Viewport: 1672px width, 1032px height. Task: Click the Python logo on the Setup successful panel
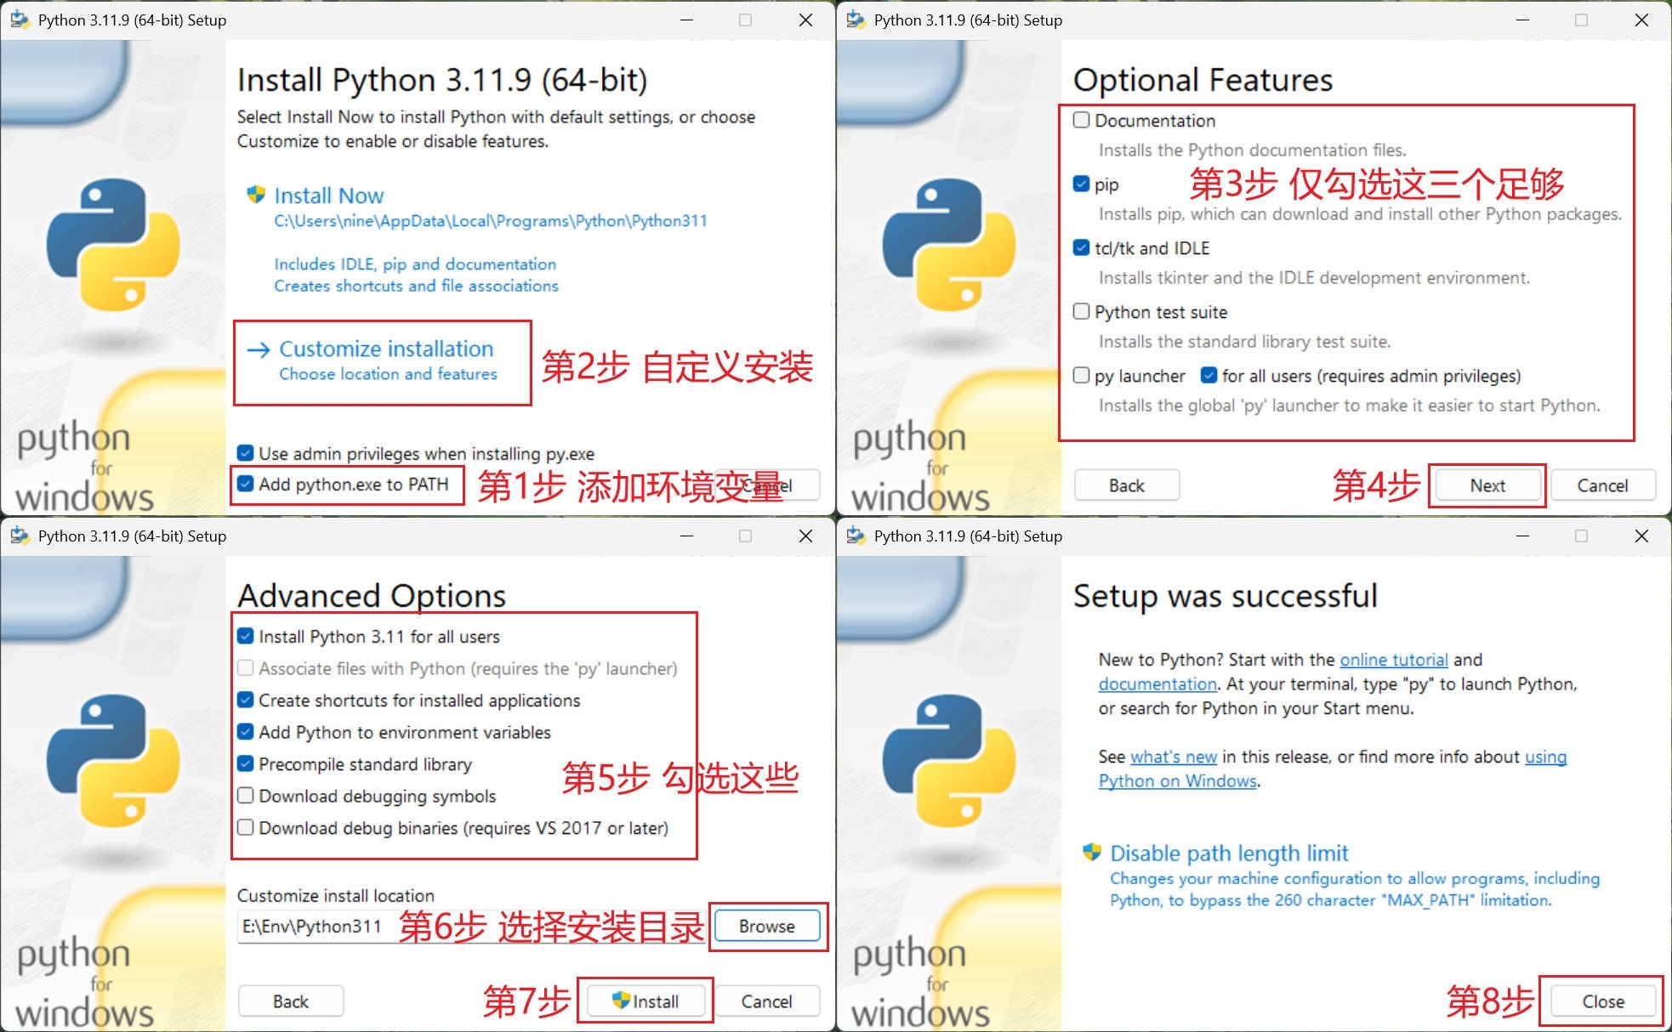948,761
